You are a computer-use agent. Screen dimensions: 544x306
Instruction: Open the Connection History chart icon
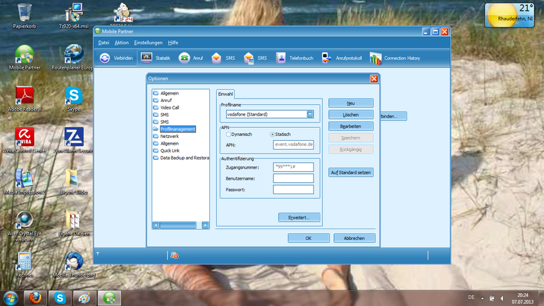(x=375, y=58)
